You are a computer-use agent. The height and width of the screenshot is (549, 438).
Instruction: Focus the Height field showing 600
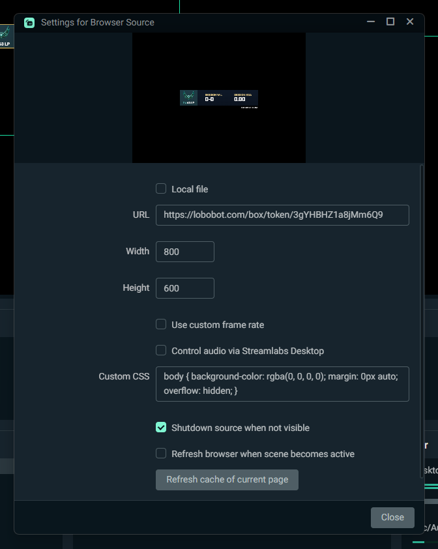pos(184,288)
